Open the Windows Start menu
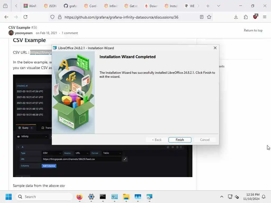This screenshot has width=271, height=203. [8, 197]
